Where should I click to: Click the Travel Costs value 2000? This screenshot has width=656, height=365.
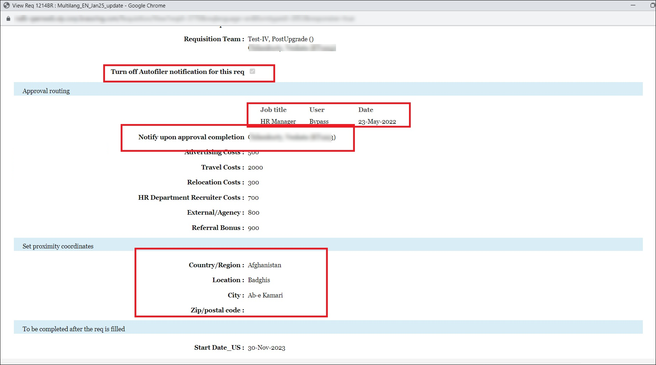(255, 167)
